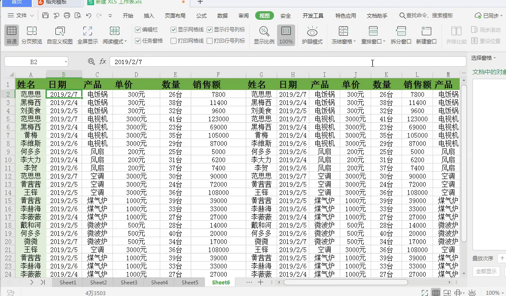
Task: Click the formula bar showing 2019/2/7
Action: pos(288,62)
